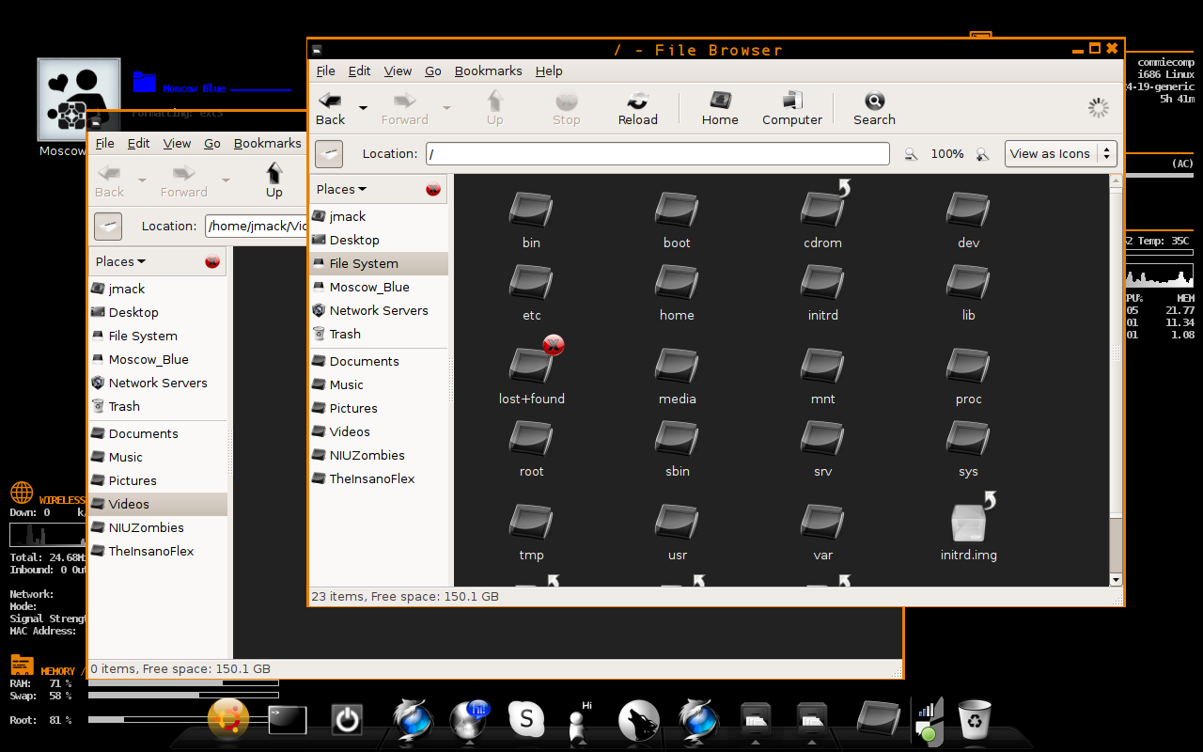Select the srv folder icon
Image resolution: width=1203 pixels, height=752 pixels.
click(x=822, y=438)
